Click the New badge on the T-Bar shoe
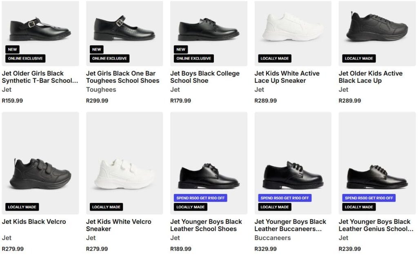Screen dimensions: 418x258 point(13,50)
